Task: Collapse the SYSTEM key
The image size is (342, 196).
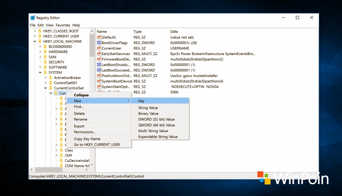Action: pos(40,72)
